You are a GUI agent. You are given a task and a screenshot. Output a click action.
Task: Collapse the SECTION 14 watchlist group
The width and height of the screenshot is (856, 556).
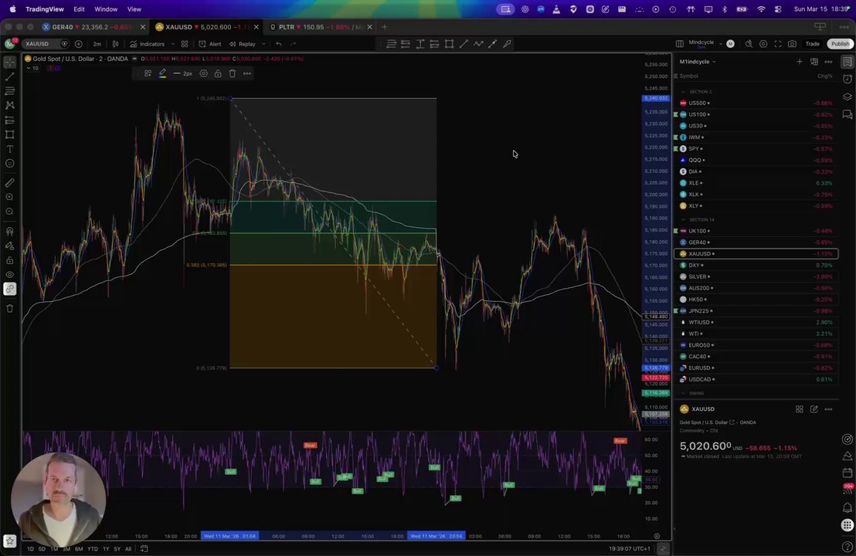(x=684, y=219)
